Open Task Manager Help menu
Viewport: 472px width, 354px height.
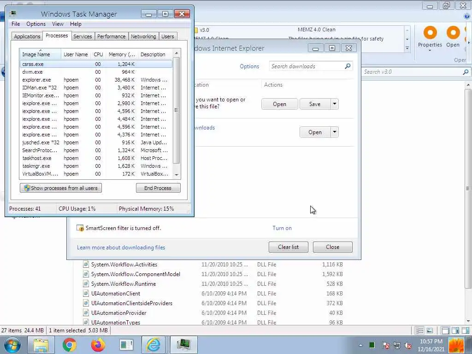coord(76,24)
